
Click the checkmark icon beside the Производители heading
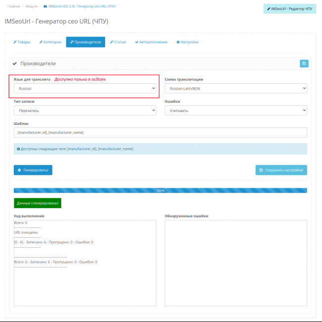click(x=15, y=64)
